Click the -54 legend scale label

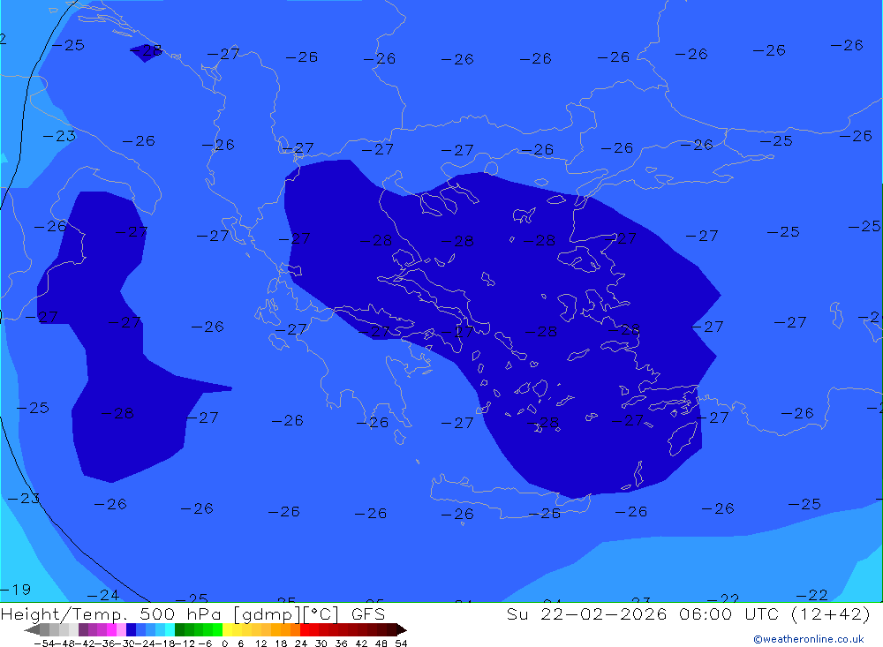pos(44,643)
